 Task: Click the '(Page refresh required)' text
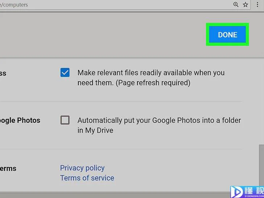(x=153, y=83)
